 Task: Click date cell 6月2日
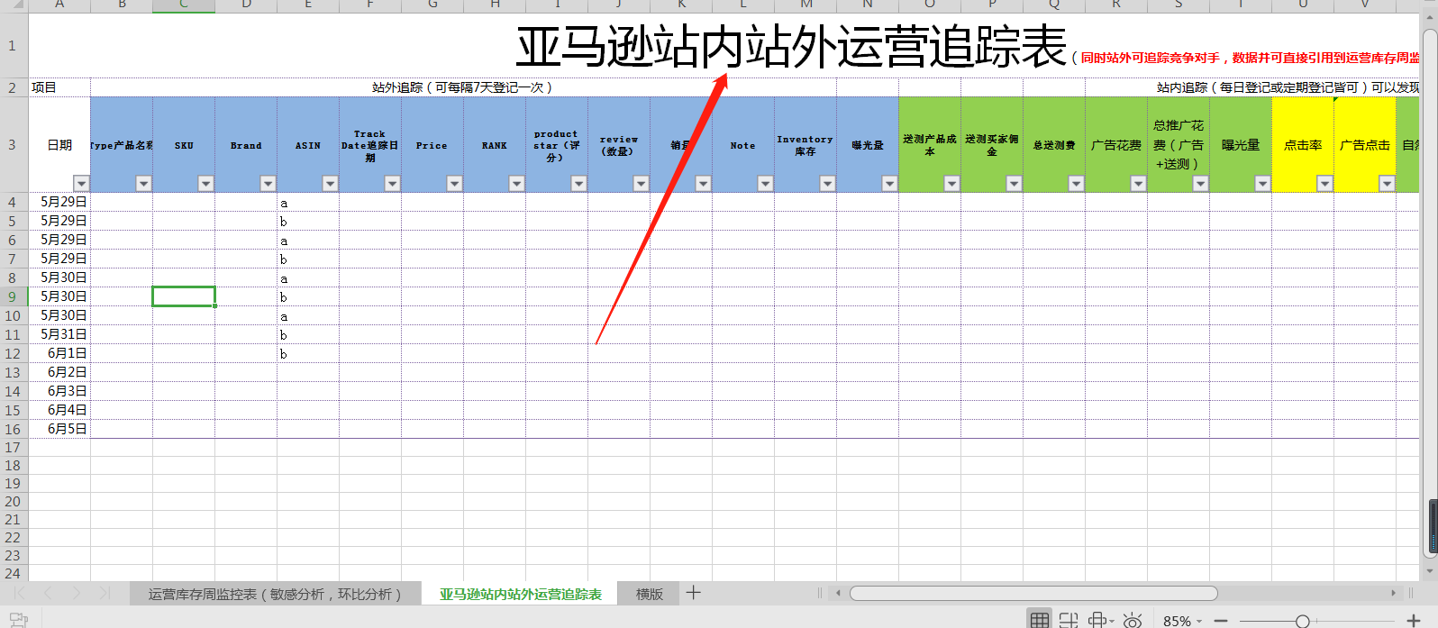point(59,372)
